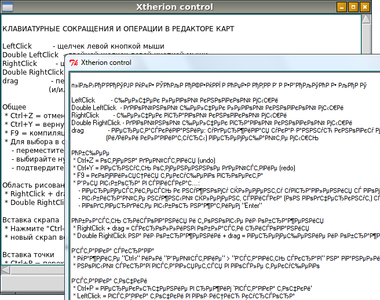Screen dimensions: 380x300
Task: Close the back Xtherion control window
Action: pyautogui.click(x=365, y=7)
